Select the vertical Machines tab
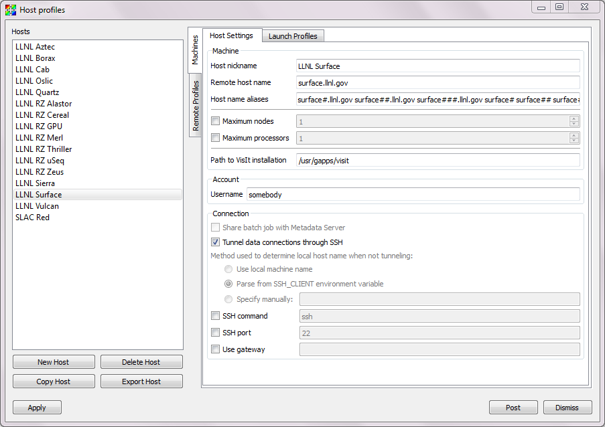The width and height of the screenshot is (605, 427). pos(195,50)
